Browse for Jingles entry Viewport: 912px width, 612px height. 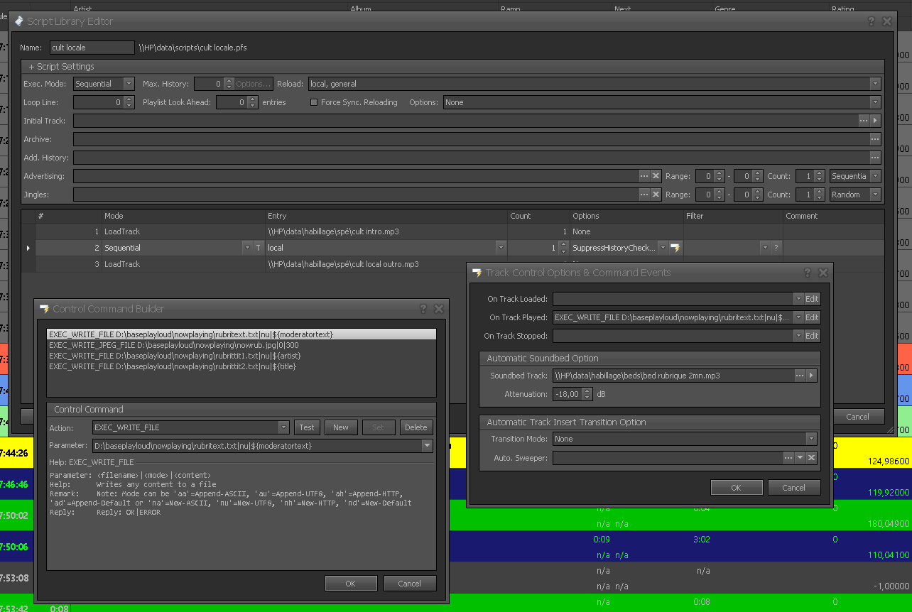pos(644,195)
